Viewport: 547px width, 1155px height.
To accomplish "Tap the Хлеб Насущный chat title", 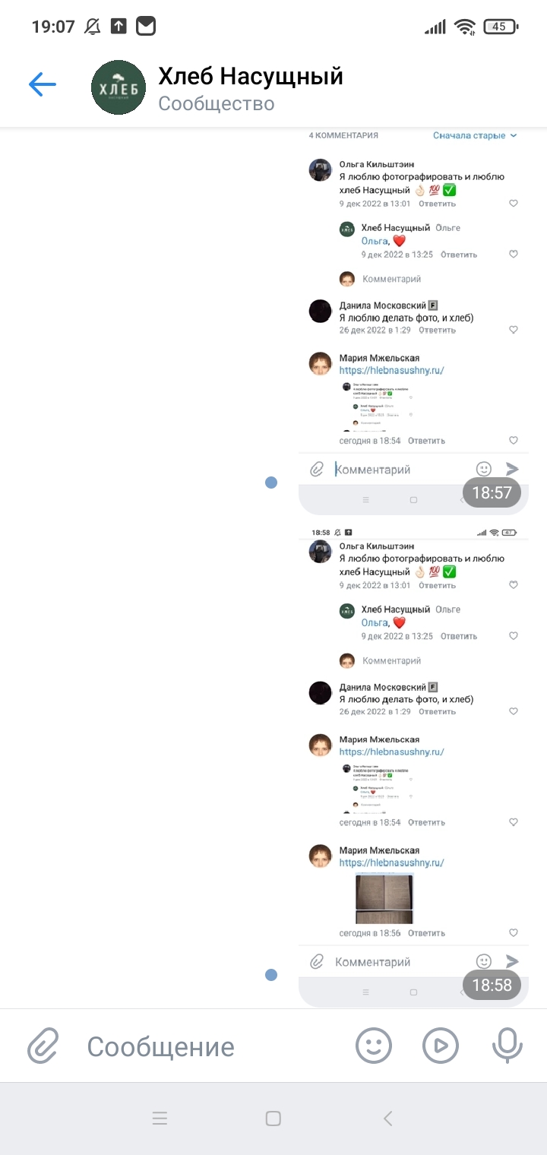I will [x=251, y=76].
